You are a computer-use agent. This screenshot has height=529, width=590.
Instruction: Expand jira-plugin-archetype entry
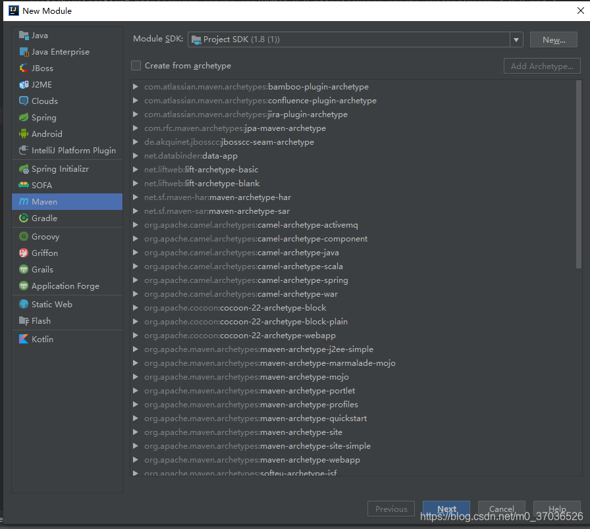coord(136,114)
